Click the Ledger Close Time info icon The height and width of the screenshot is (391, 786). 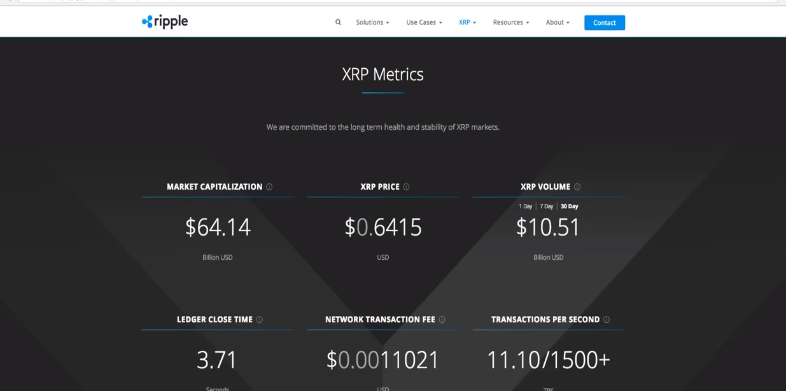(x=259, y=320)
